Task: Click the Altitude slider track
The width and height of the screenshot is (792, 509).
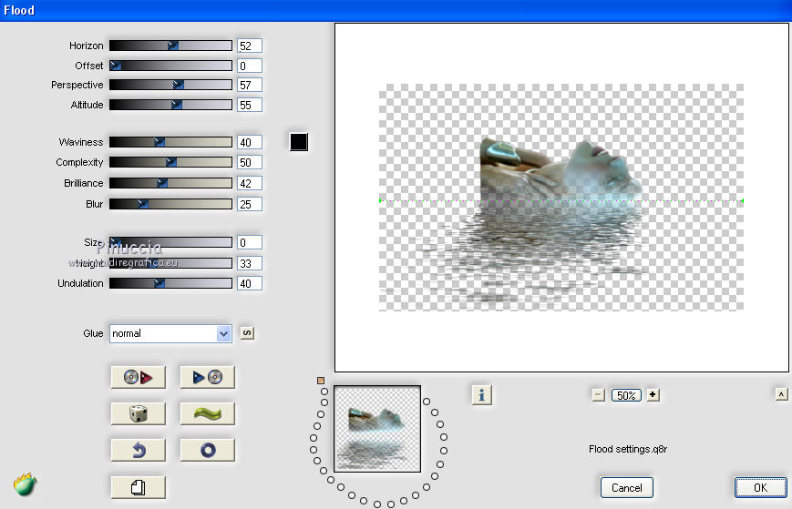Action: coord(170,105)
